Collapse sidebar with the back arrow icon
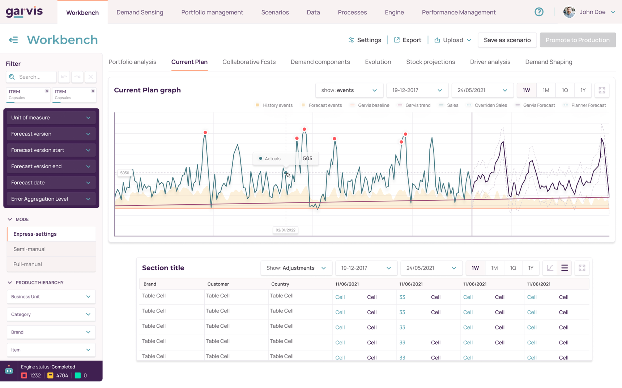 [x=13, y=40]
